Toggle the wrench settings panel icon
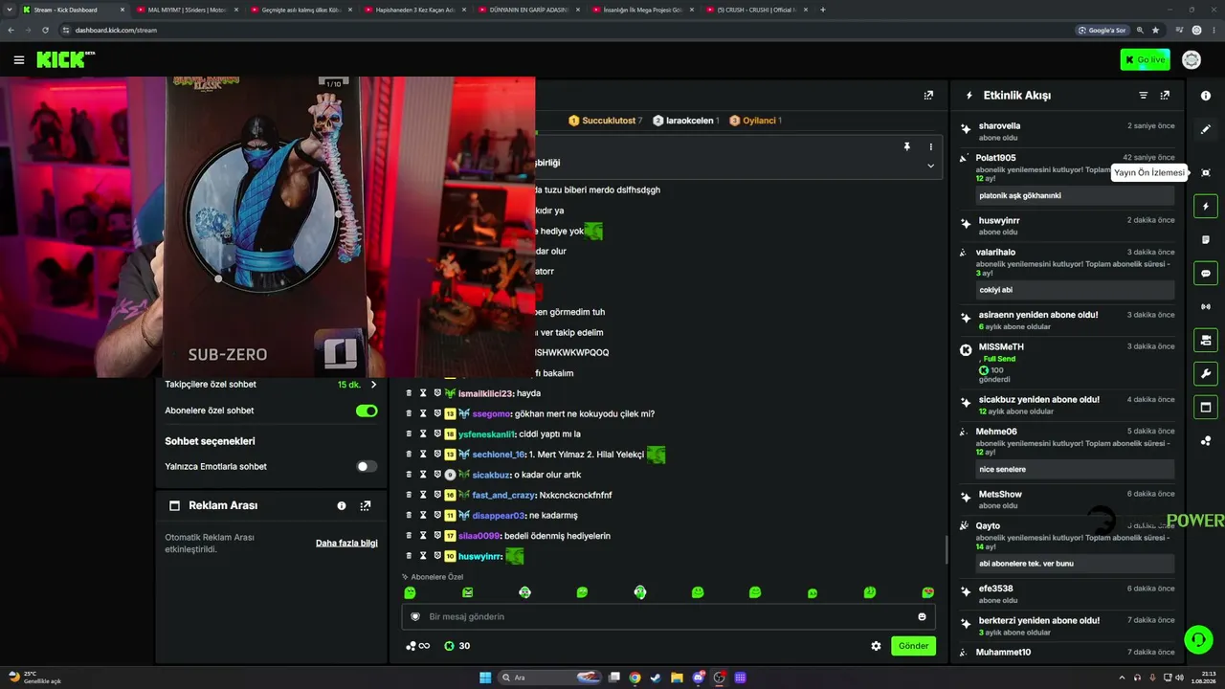 1206,374
